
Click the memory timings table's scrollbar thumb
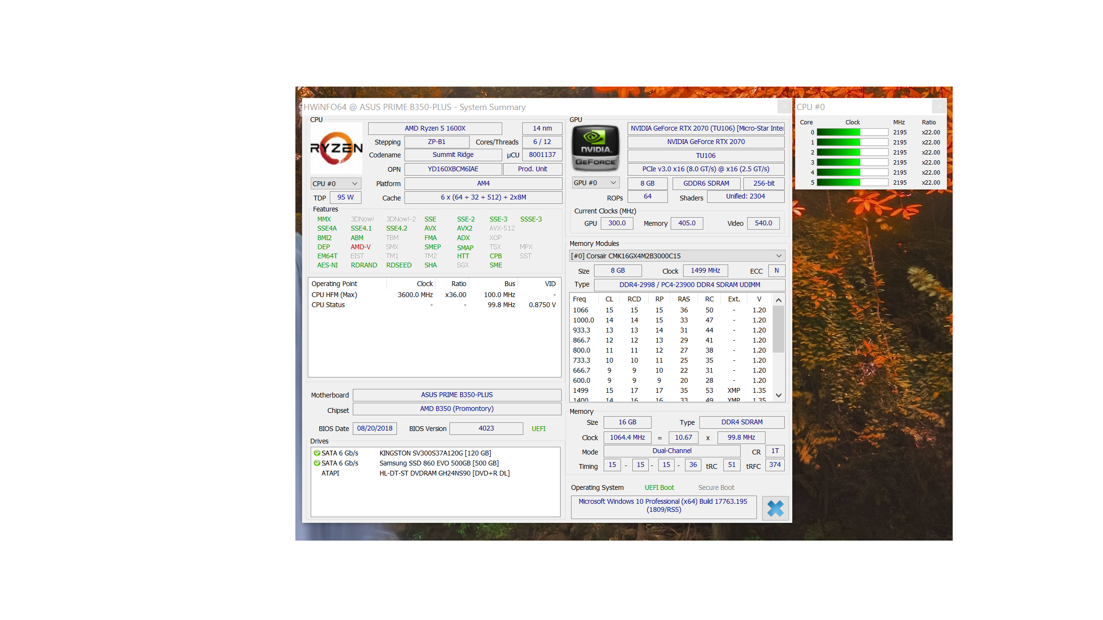point(778,329)
